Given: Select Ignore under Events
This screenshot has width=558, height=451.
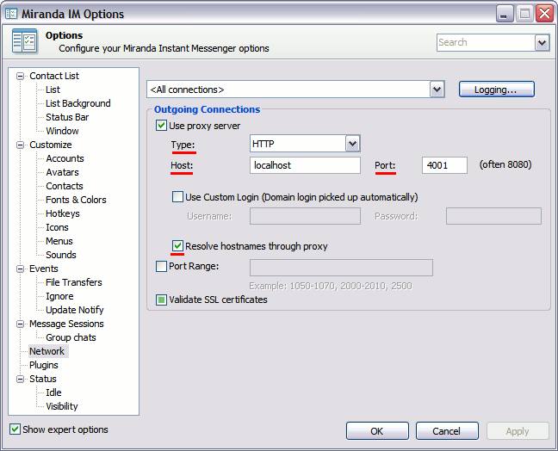Looking at the screenshot, I should [59, 296].
